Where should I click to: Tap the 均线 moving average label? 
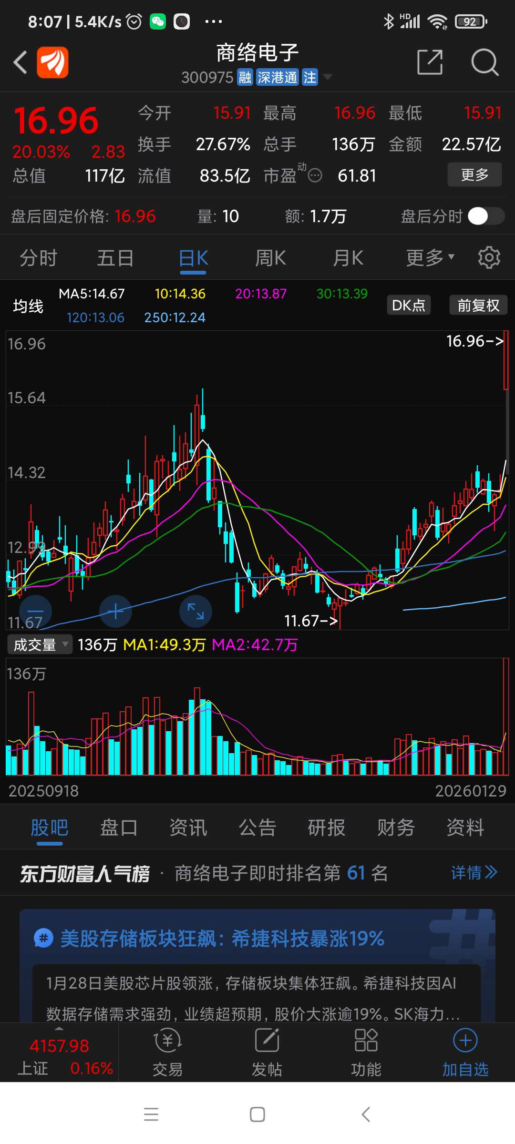tap(28, 306)
